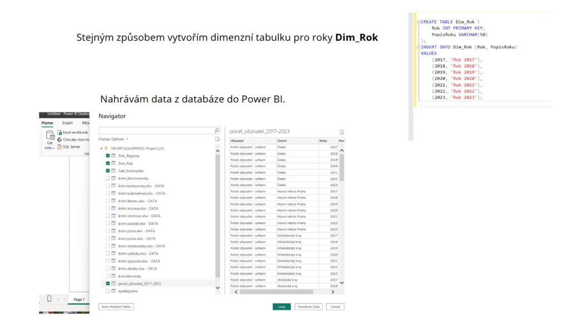Select the krimi vysocina.xlsx - DATA row
The width and height of the screenshot is (570, 319).
tap(158, 261)
